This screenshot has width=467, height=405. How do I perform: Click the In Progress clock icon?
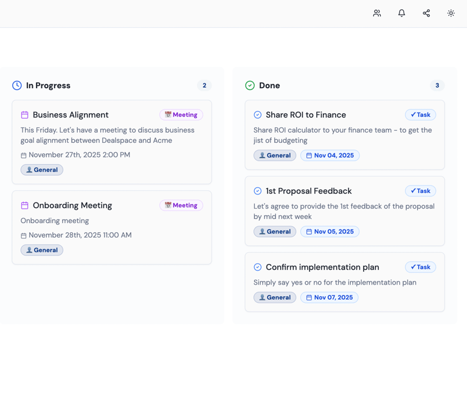(x=17, y=86)
